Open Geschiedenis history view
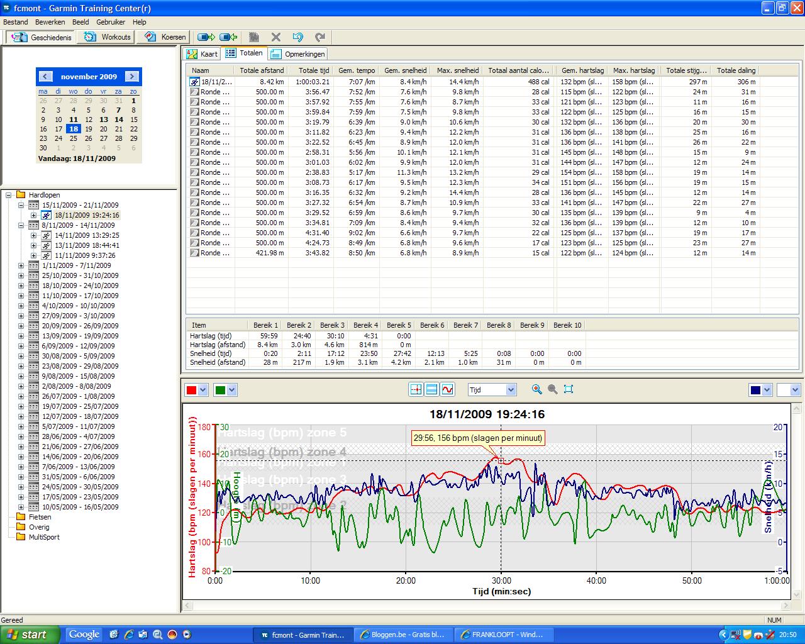The image size is (805, 644). click(x=42, y=37)
